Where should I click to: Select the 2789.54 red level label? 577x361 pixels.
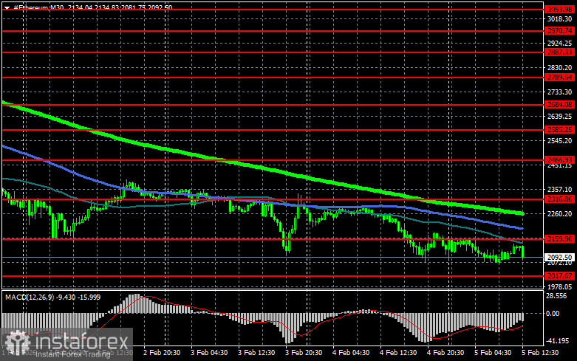(560, 78)
